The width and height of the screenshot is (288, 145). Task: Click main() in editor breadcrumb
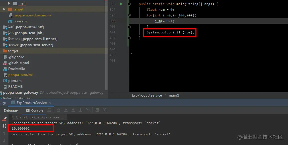click(174, 95)
